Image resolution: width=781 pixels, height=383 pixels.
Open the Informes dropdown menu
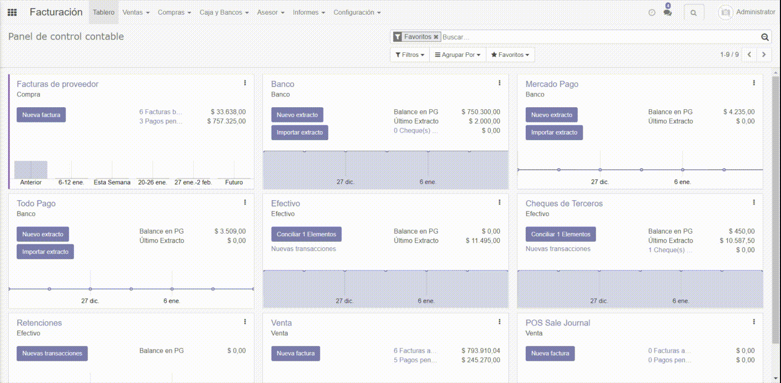pyautogui.click(x=309, y=12)
